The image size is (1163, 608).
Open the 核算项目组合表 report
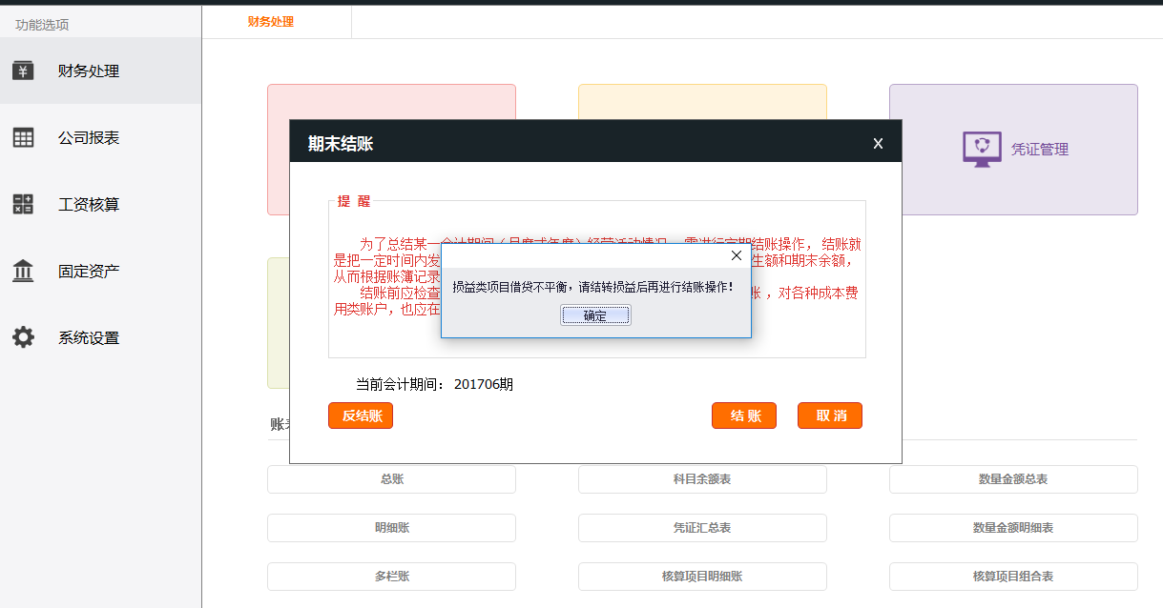click(1013, 577)
